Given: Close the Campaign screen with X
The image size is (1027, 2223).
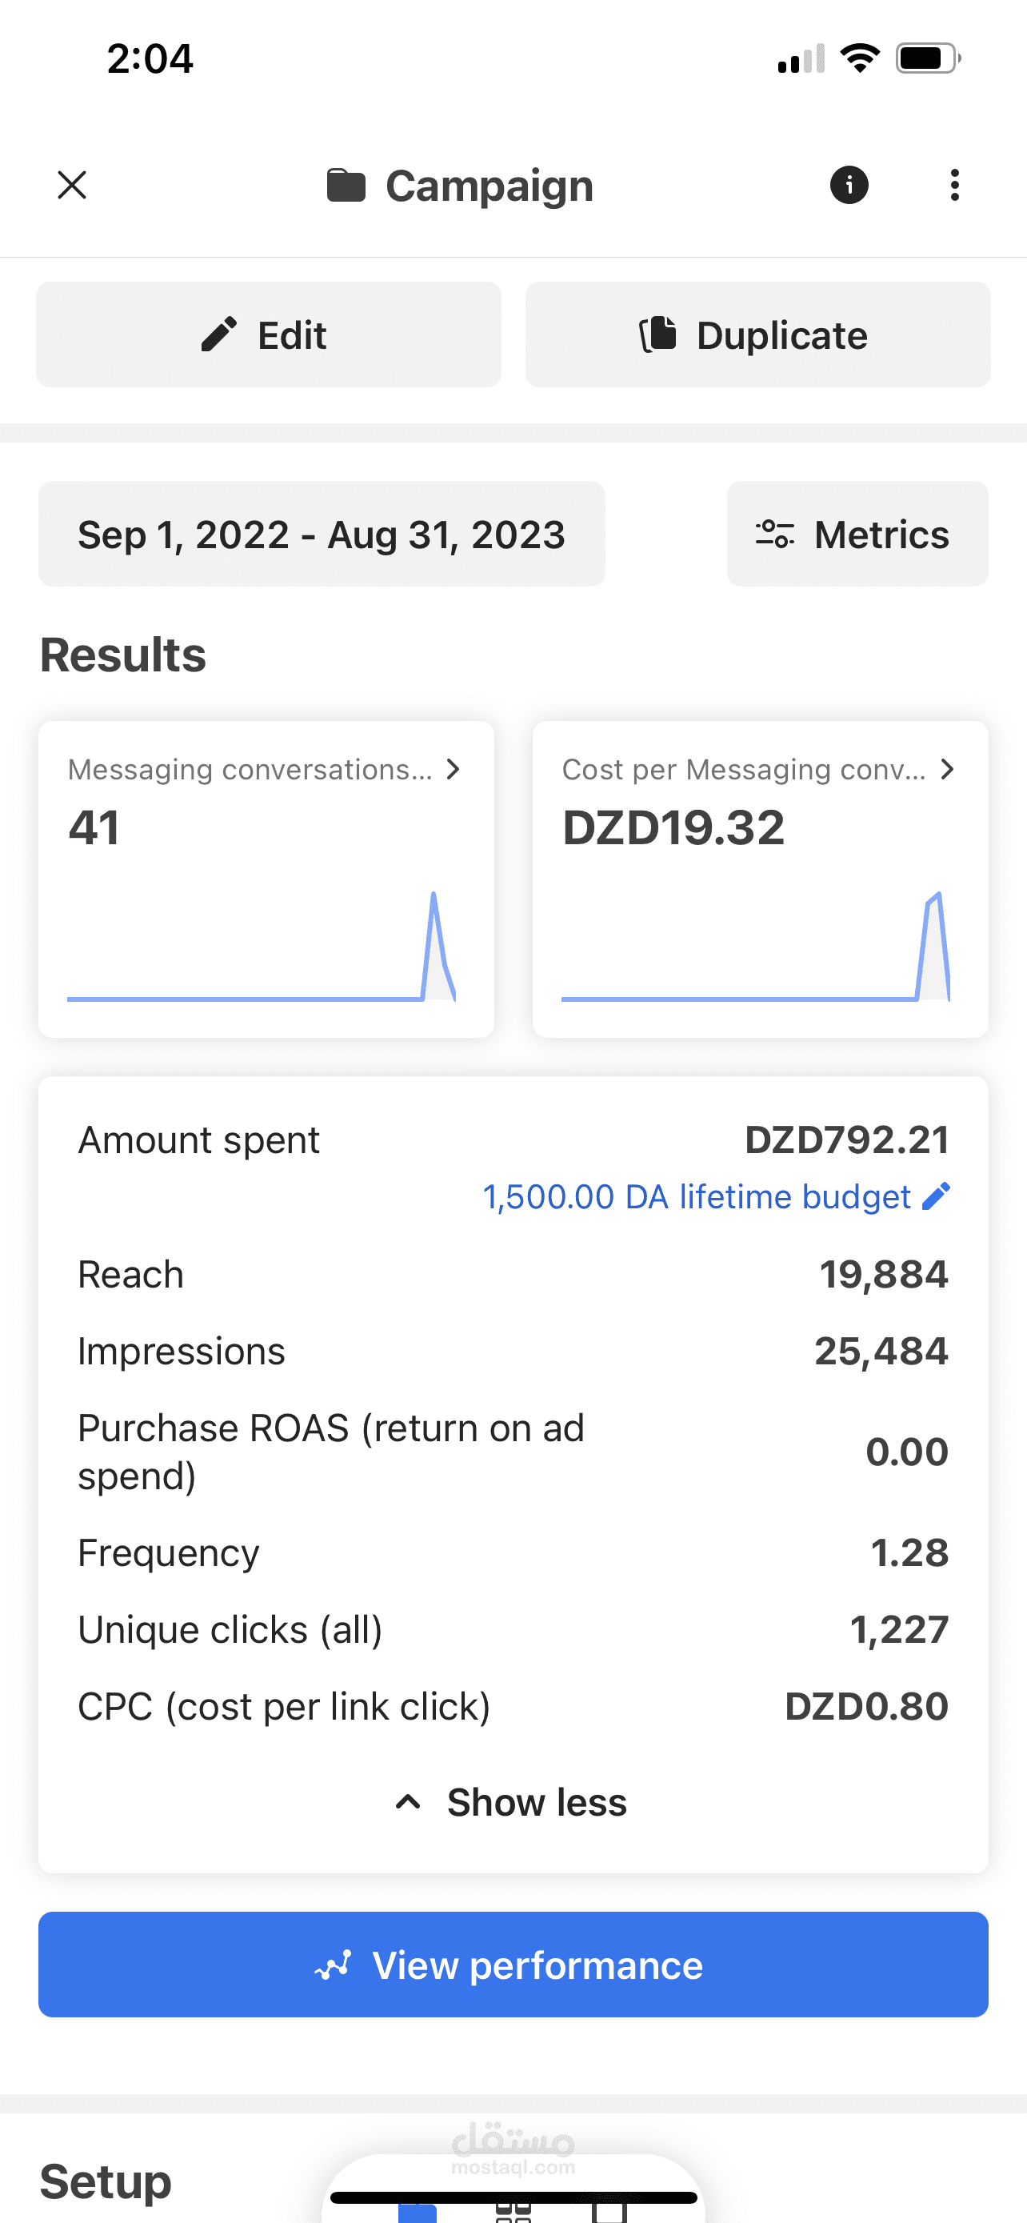Looking at the screenshot, I should (x=71, y=185).
